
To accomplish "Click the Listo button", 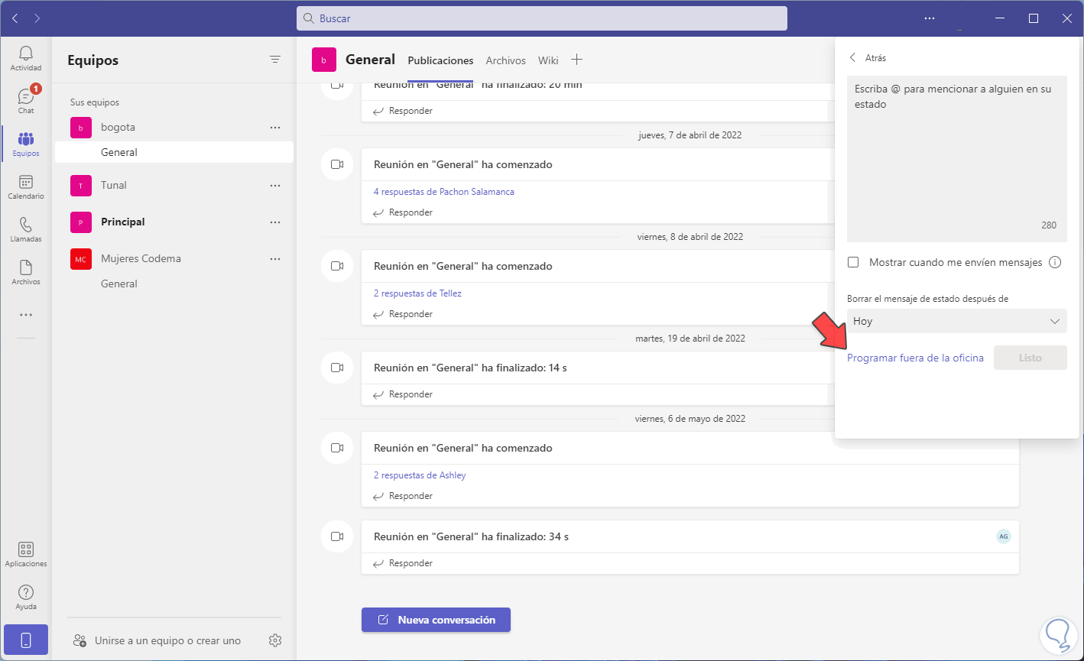I will click(x=1030, y=358).
